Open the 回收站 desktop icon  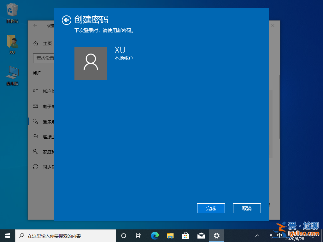point(12,9)
